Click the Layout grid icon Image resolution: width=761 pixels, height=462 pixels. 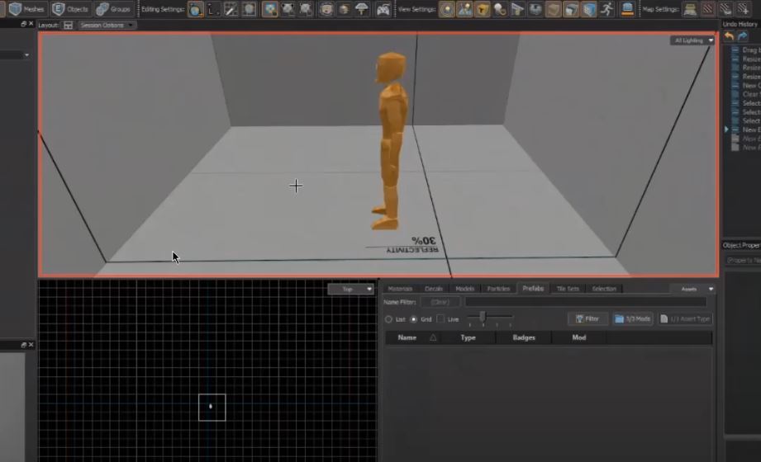[68, 26]
